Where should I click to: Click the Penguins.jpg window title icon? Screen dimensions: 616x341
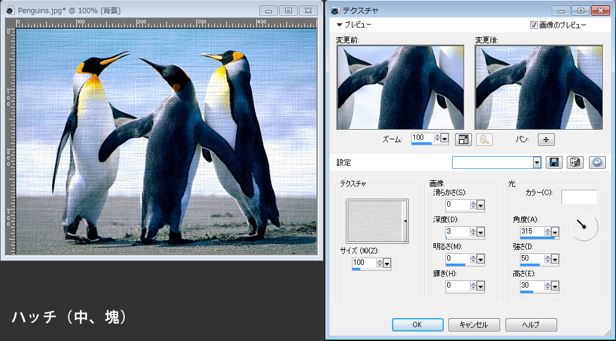[x=10, y=11]
